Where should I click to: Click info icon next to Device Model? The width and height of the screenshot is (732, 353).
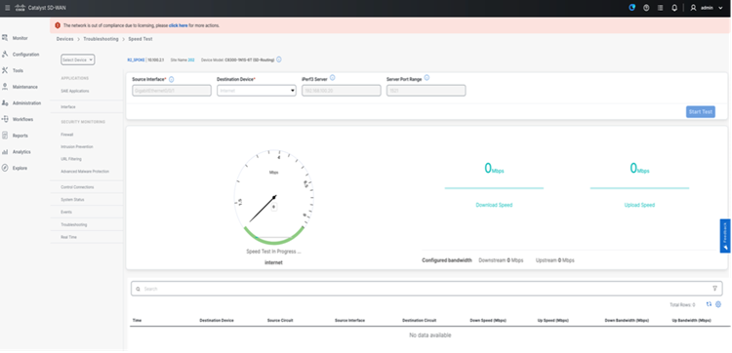pyautogui.click(x=279, y=59)
